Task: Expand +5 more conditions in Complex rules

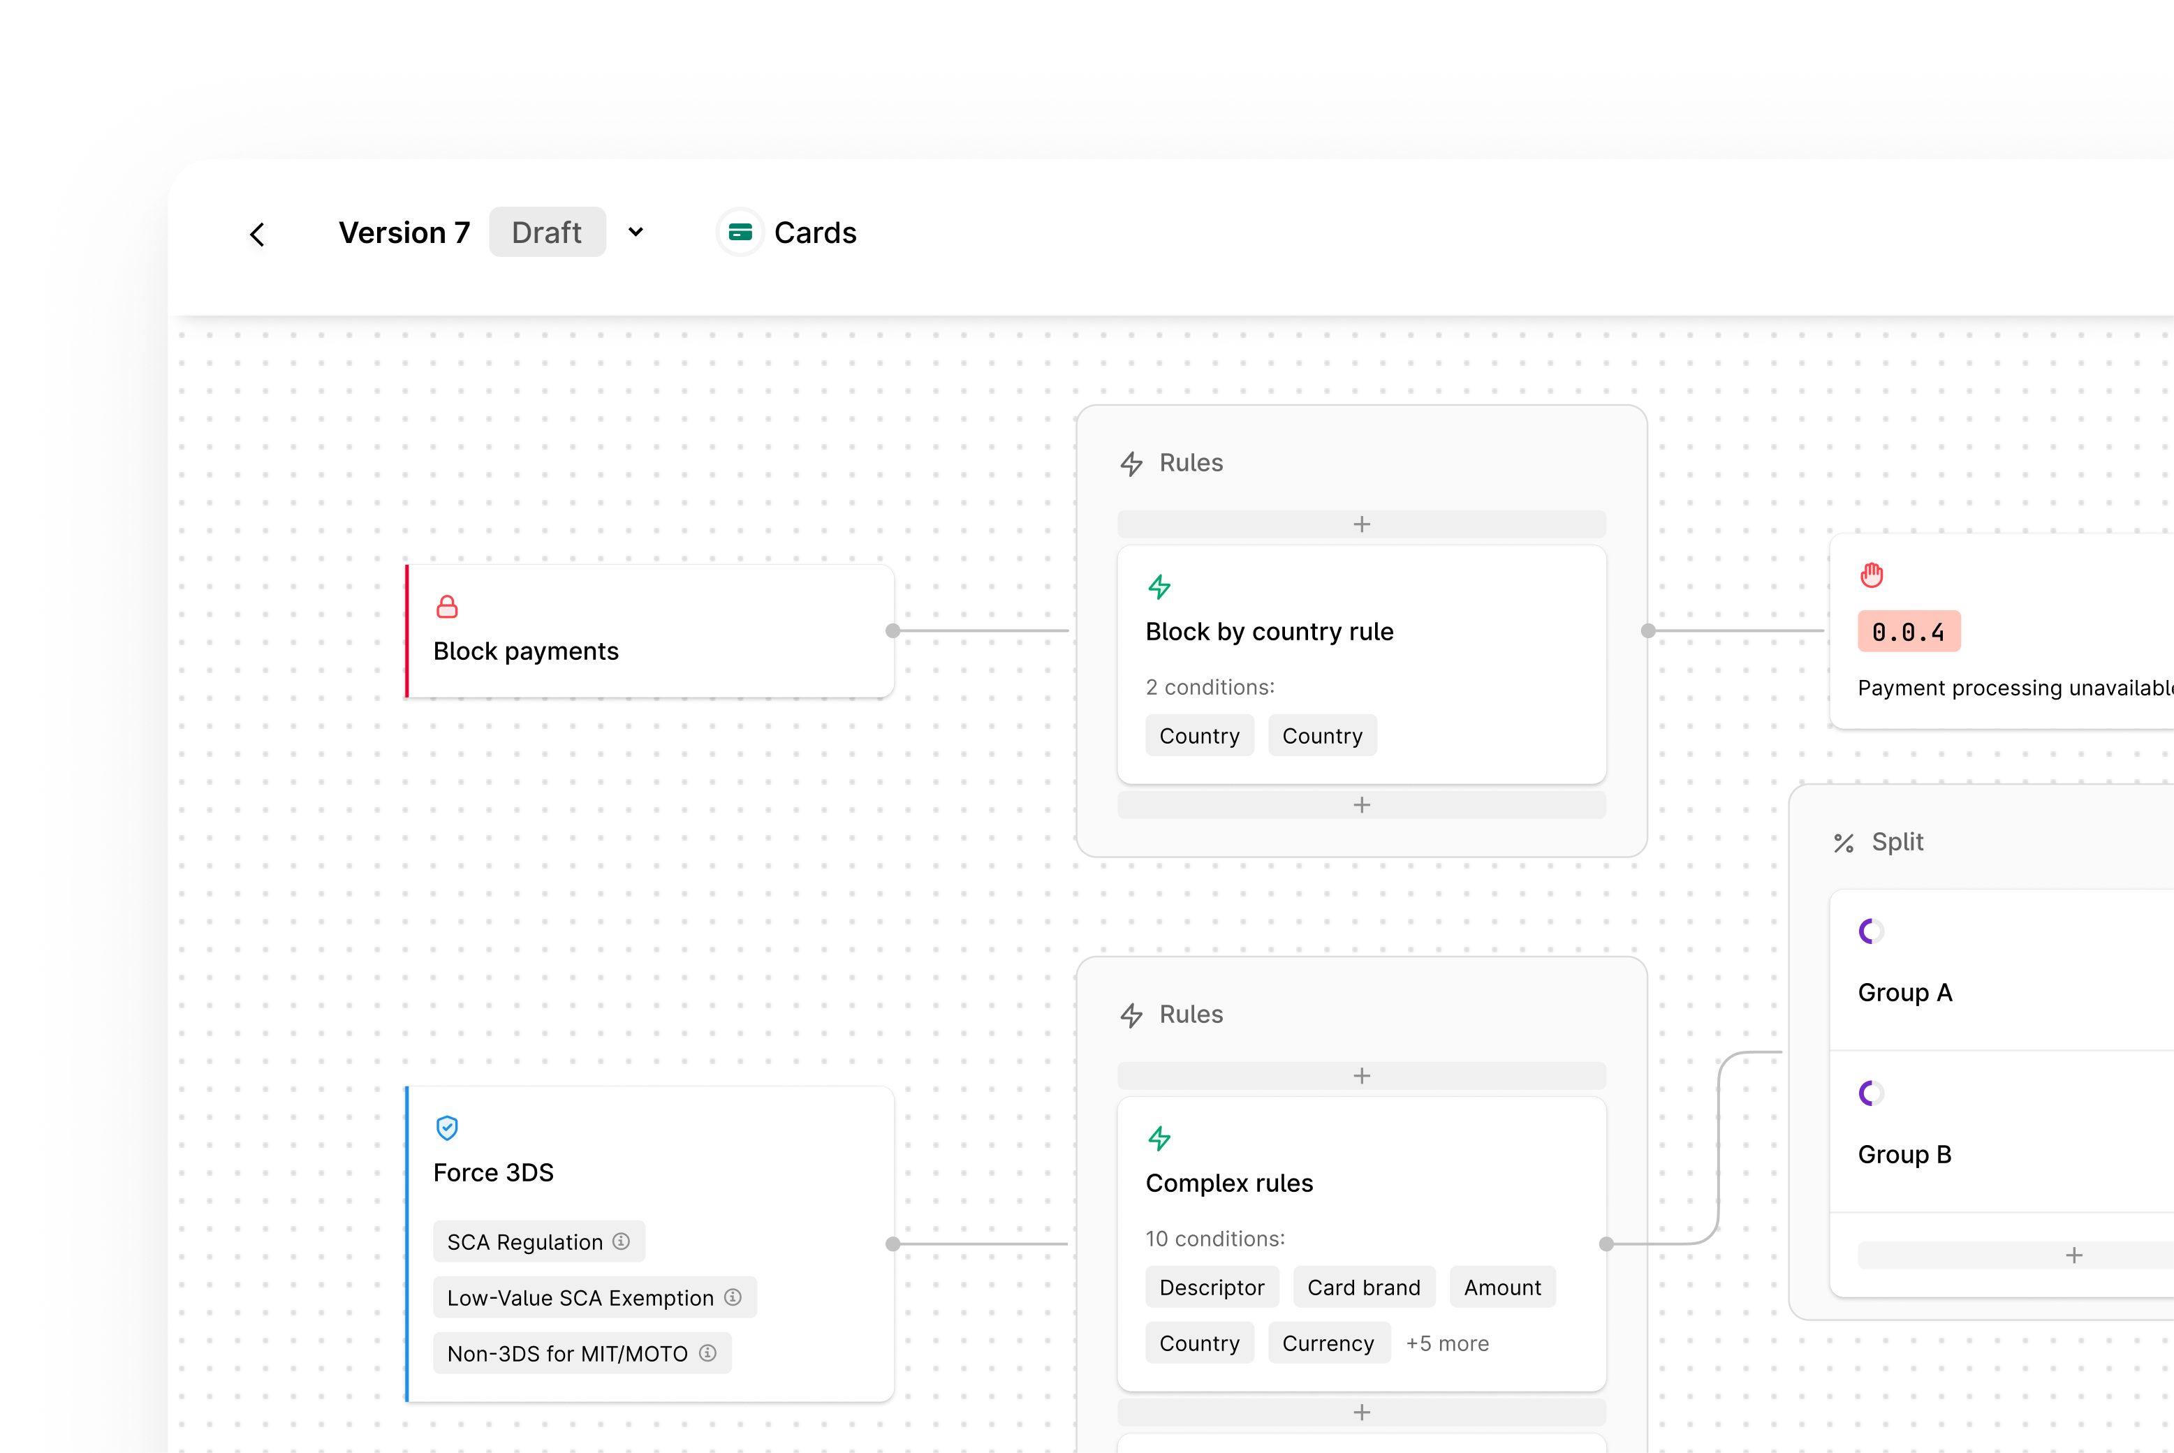Action: 1446,1343
